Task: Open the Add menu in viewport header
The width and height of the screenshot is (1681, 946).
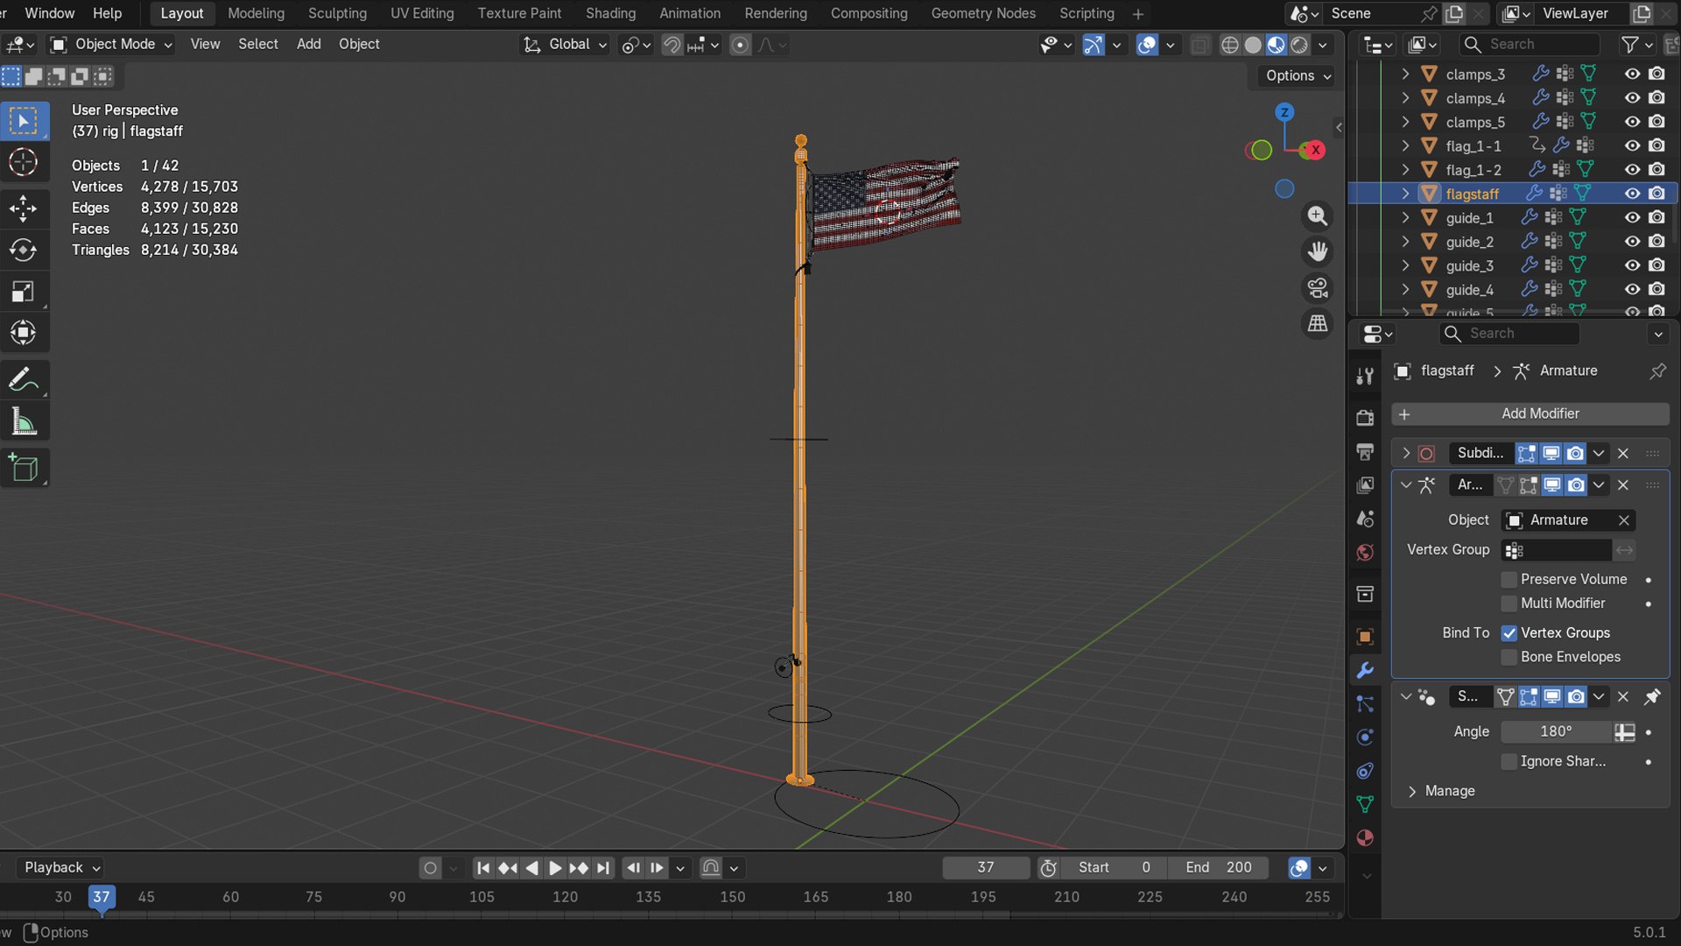Action: [308, 45]
